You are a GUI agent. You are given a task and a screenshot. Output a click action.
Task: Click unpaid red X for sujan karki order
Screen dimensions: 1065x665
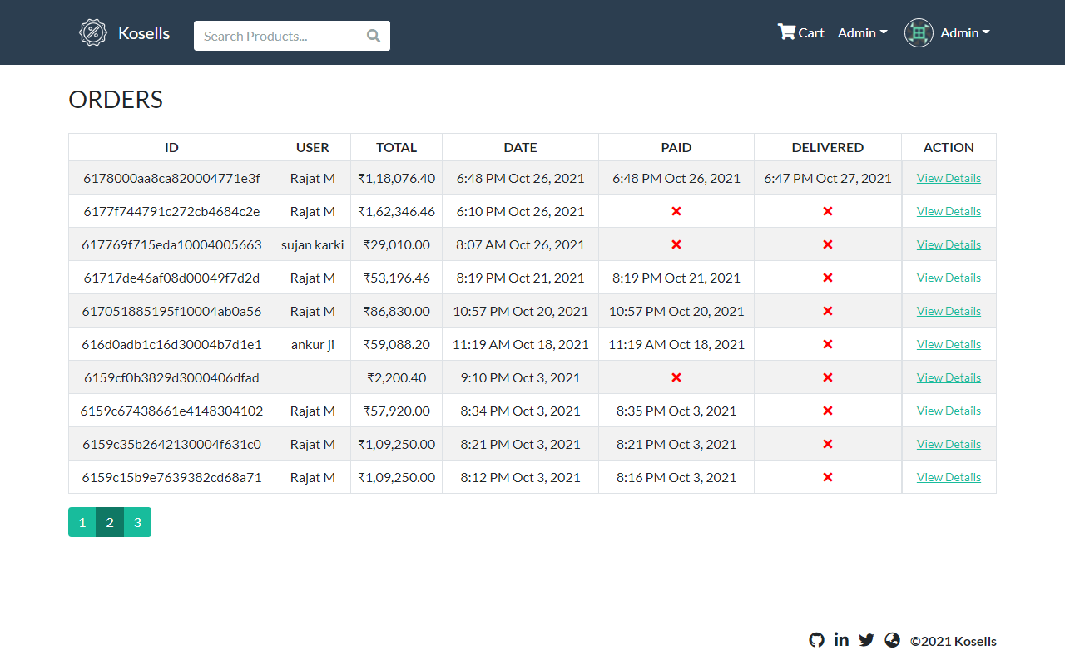pos(676,244)
